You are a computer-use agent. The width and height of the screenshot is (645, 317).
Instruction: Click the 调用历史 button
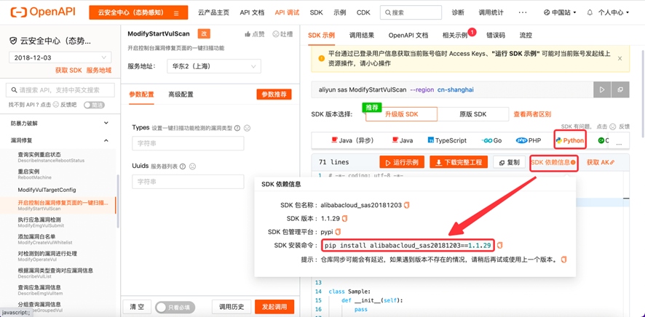click(x=232, y=307)
